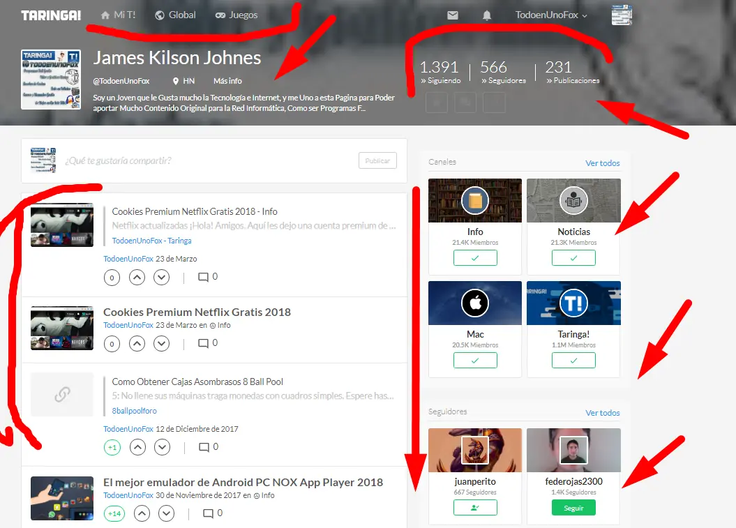Open juanperito's follower avatar
Image resolution: width=736 pixels, height=528 pixels.
pos(475,450)
